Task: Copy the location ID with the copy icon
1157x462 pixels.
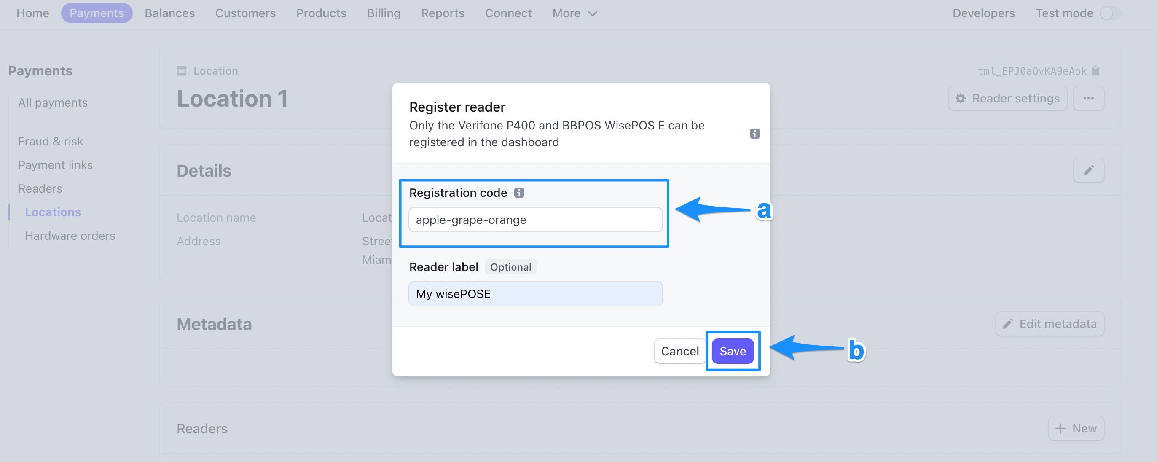Action: (x=1095, y=70)
